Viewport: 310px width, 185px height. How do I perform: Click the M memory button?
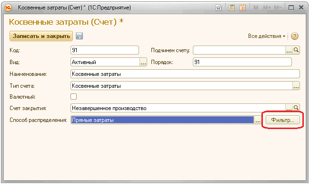point(256,8)
